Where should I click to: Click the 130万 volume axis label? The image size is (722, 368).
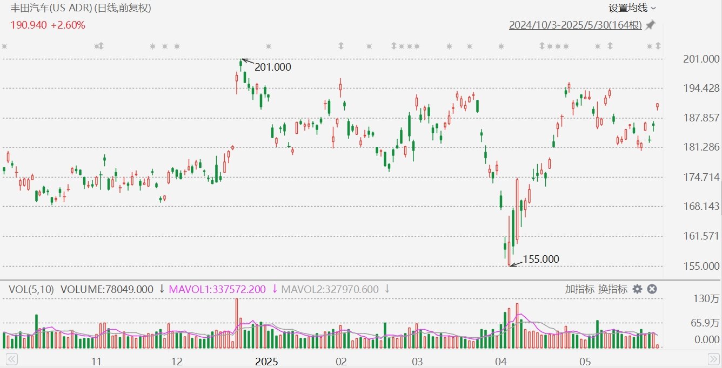point(707,299)
